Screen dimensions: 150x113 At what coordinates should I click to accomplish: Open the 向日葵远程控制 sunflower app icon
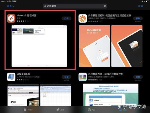point(82,18)
